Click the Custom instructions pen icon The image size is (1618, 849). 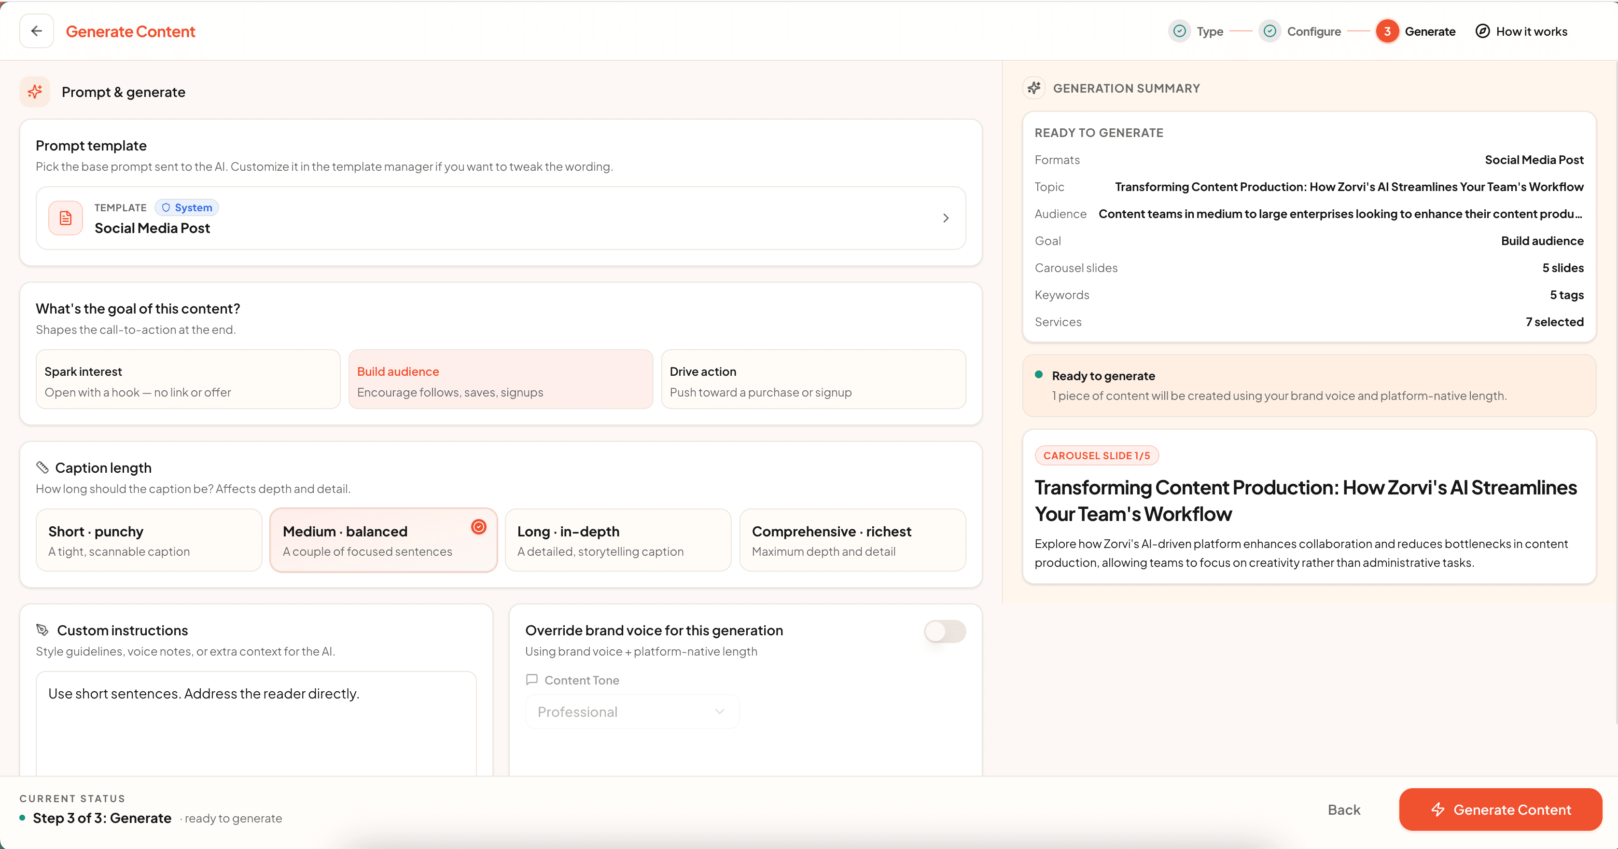[x=42, y=630]
